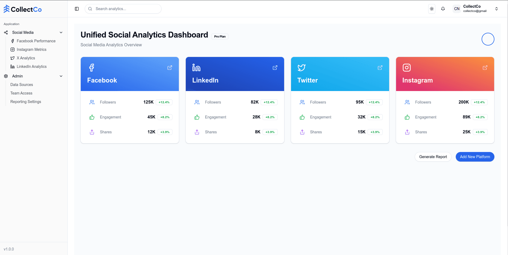
Task: Go to Facebook Performance in sidebar
Action: click(36, 41)
